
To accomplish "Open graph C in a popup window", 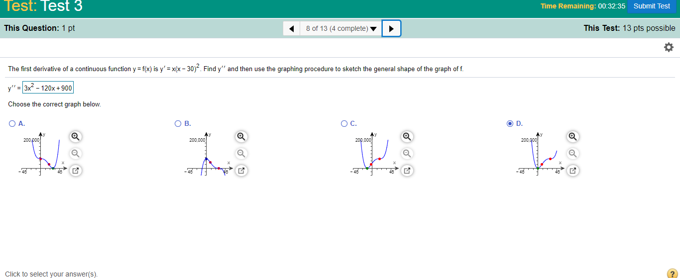I will [407, 171].
